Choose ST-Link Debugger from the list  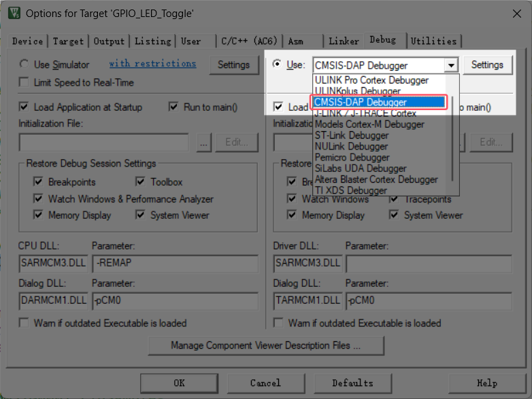[352, 135]
